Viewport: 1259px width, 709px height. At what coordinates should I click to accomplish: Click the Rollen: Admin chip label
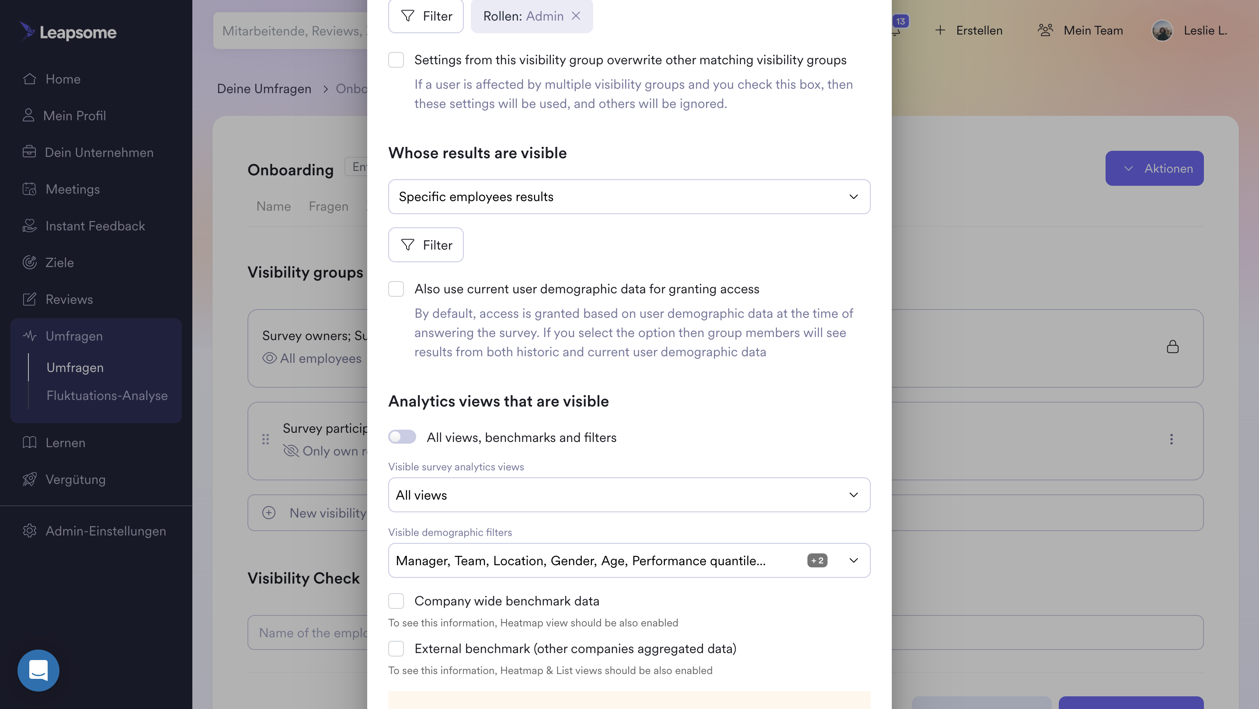tap(523, 16)
